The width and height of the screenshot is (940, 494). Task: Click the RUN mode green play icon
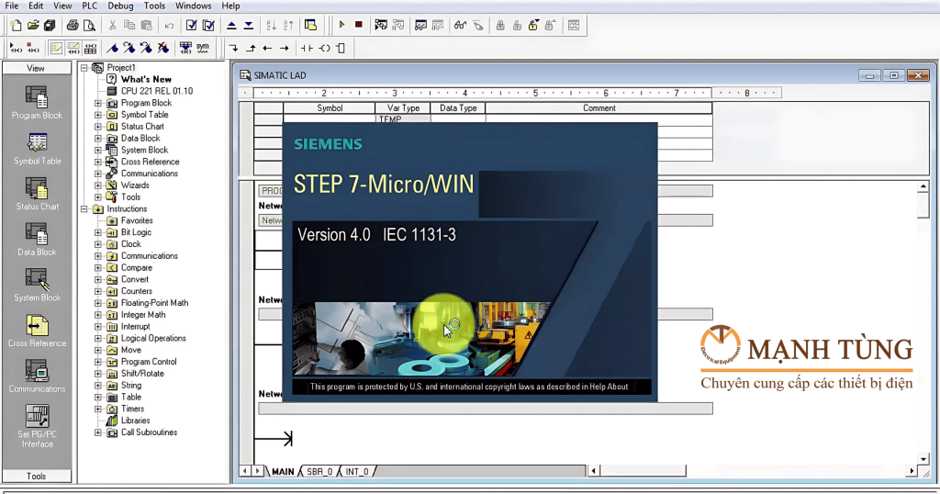coord(341,25)
